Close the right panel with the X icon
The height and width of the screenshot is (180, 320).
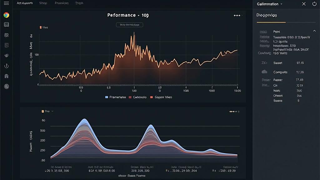304,4
